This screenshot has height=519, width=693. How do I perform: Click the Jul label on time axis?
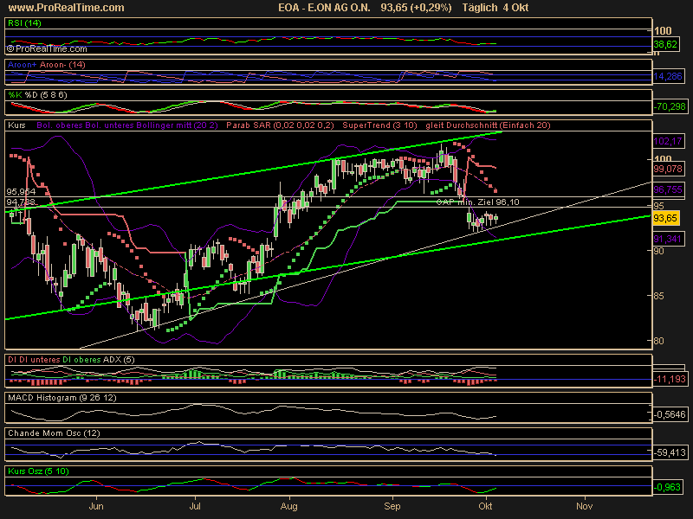click(195, 506)
